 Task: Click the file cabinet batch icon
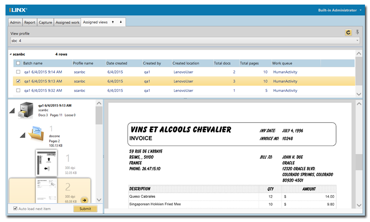[x=25, y=110]
